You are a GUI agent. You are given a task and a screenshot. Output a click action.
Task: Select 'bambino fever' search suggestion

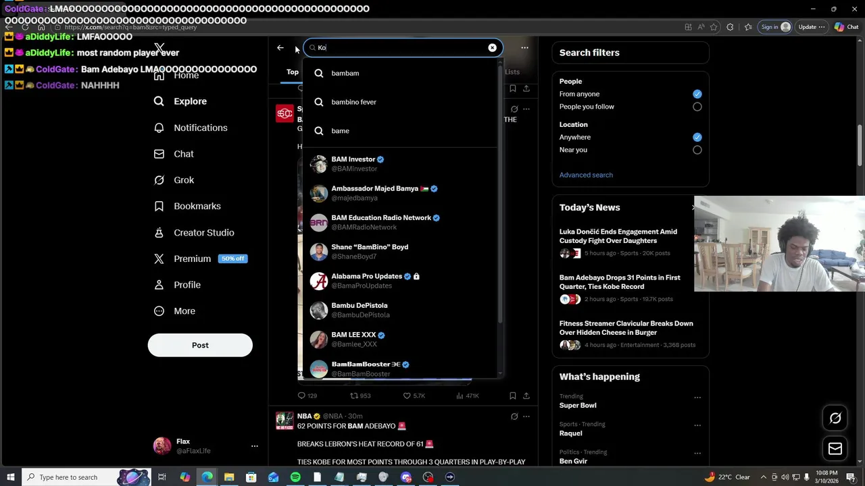(399, 102)
